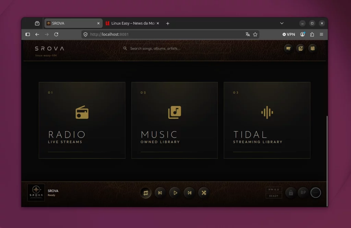Open the play queue icon in SROVA header

coord(288,48)
